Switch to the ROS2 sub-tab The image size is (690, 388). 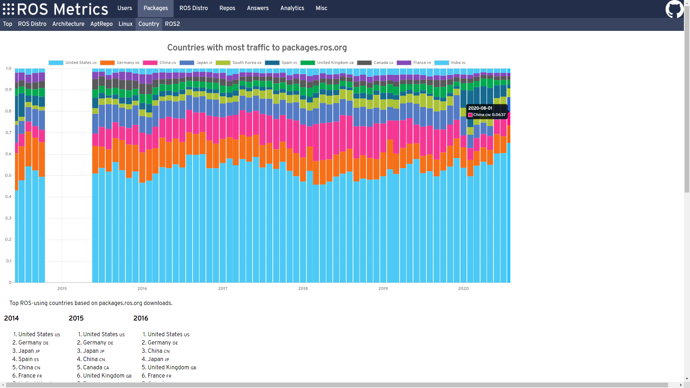coord(172,24)
